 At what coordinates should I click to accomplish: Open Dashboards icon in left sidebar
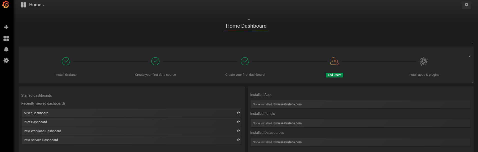[6, 38]
